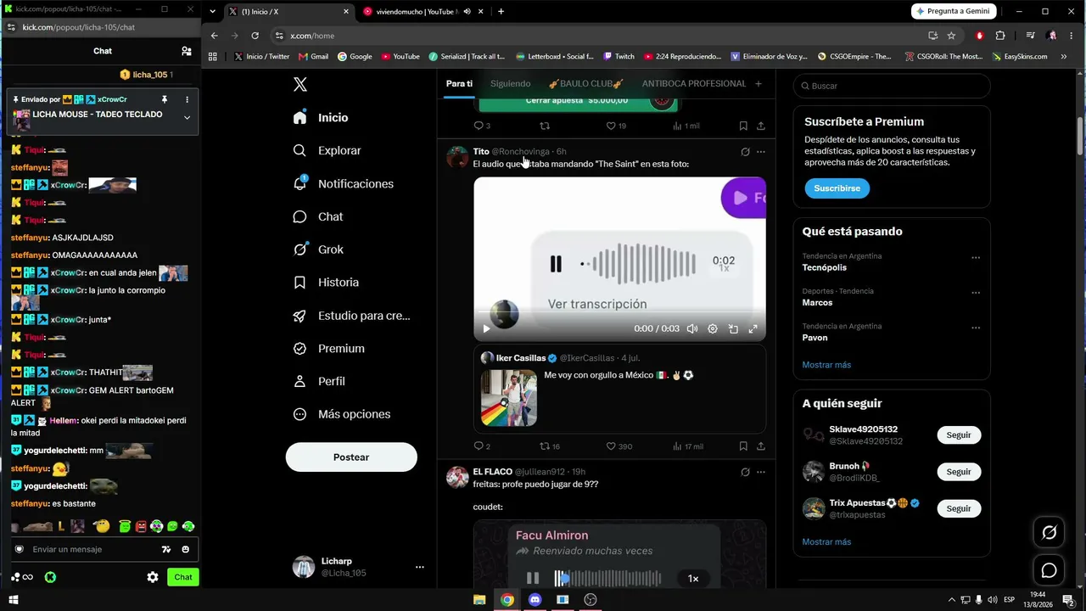Open the floating Grok button
The width and height of the screenshot is (1086, 611).
[x=1050, y=532]
